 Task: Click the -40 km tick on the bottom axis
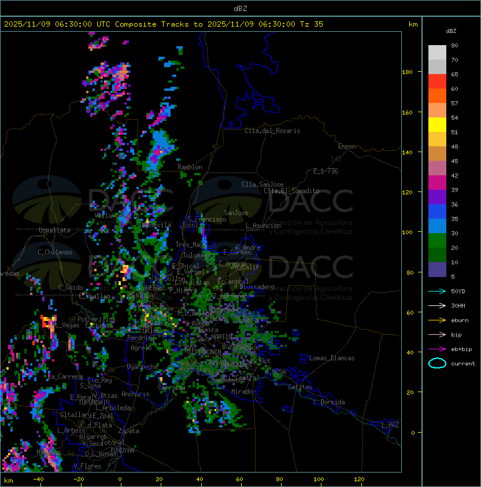38,479
